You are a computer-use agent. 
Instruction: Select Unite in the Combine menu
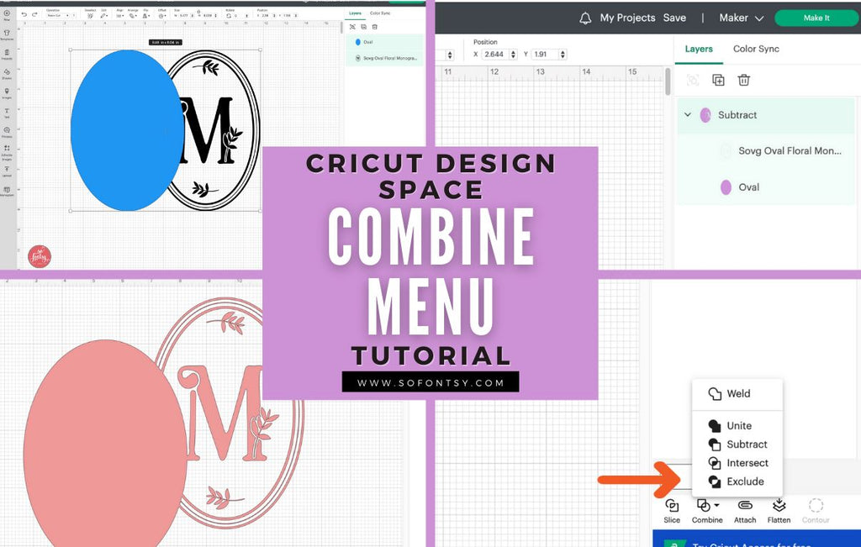pos(737,425)
